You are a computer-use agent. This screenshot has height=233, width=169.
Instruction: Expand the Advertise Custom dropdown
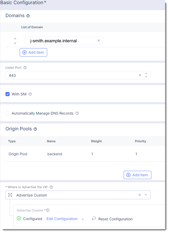click(x=146, y=195)
